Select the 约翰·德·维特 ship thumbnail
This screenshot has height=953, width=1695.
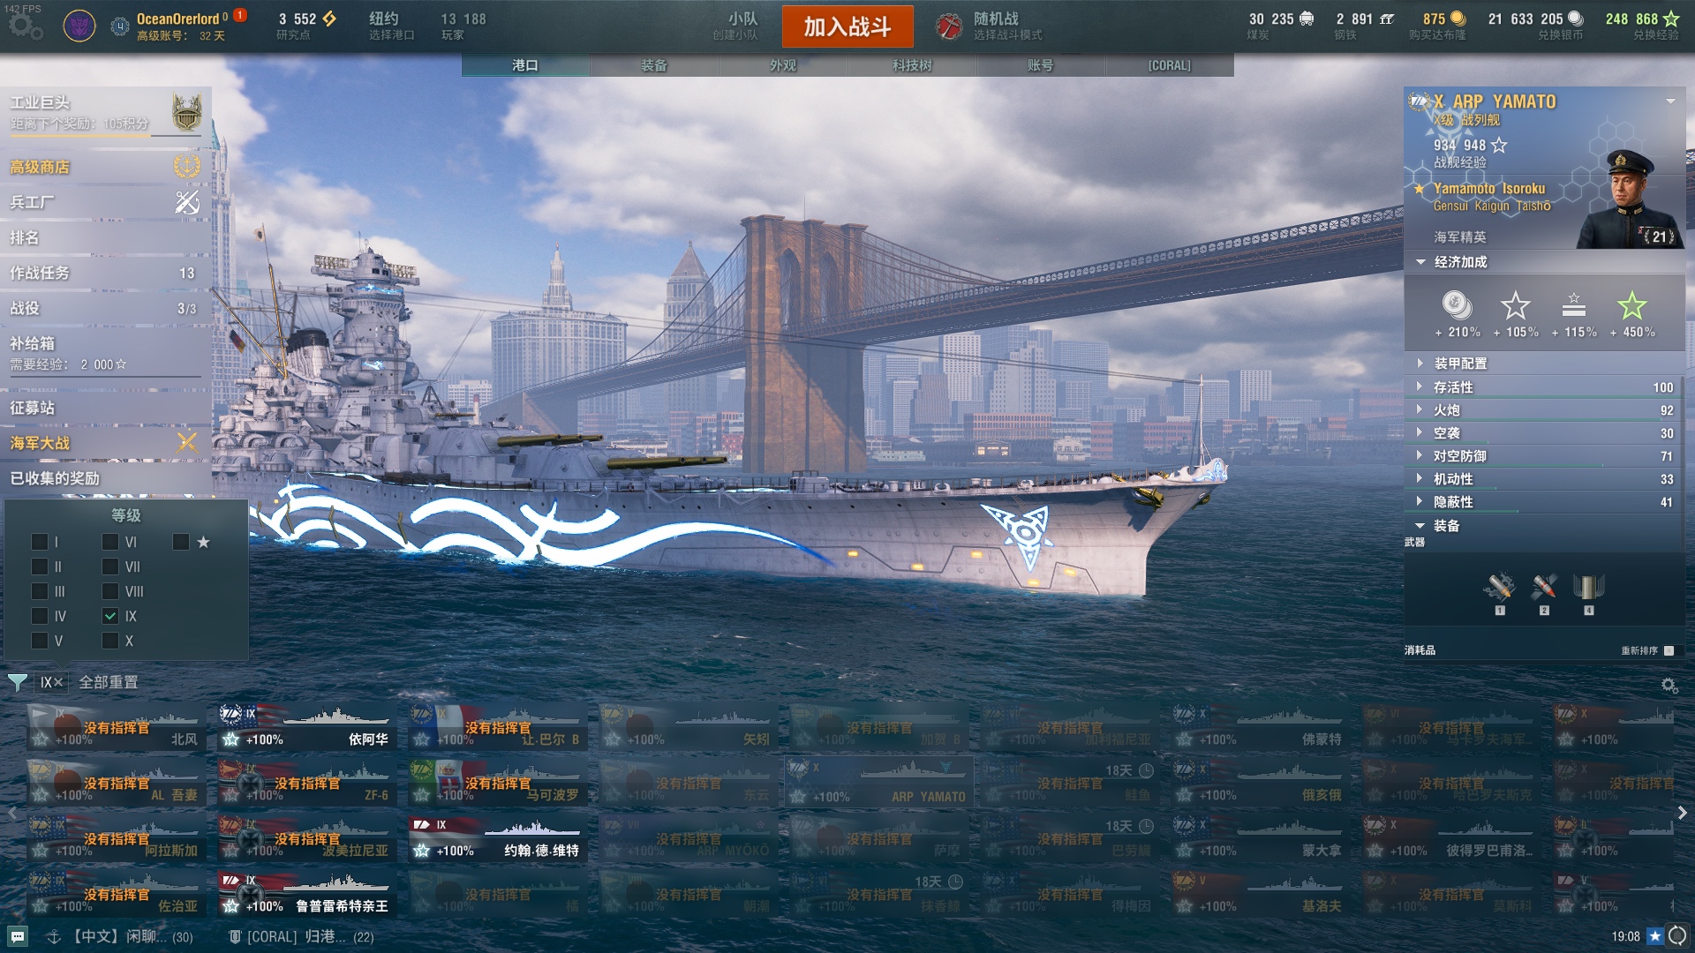pos(497,839)
